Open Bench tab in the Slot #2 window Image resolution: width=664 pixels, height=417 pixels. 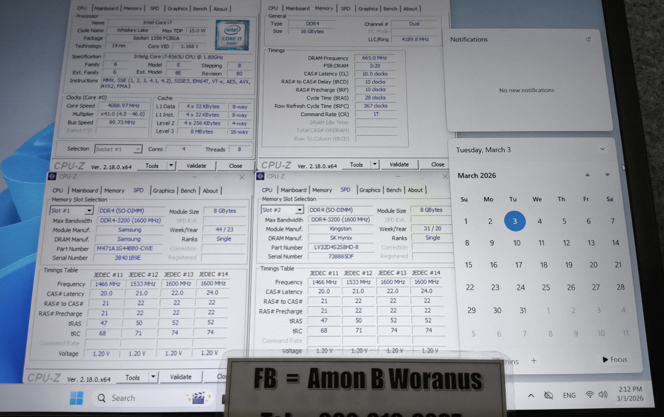[x=393, y=190]
